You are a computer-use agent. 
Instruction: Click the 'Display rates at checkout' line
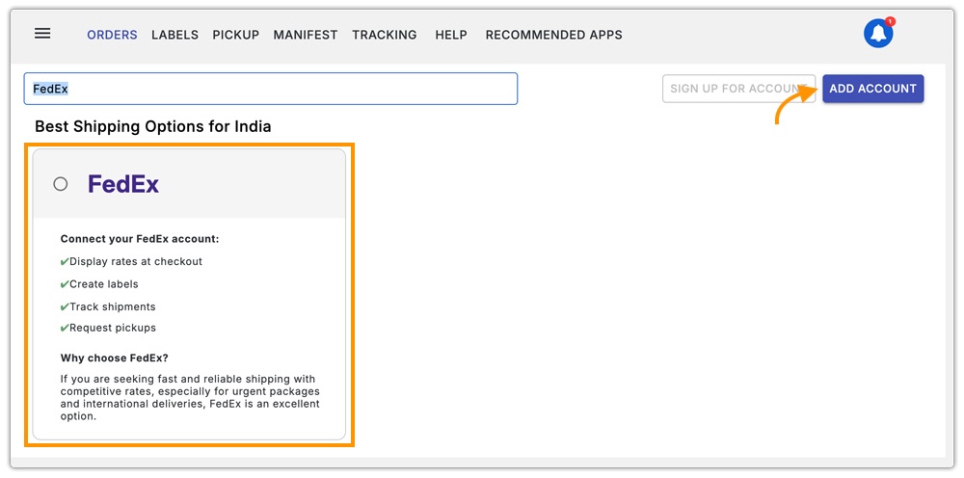(x=131, y=262)
